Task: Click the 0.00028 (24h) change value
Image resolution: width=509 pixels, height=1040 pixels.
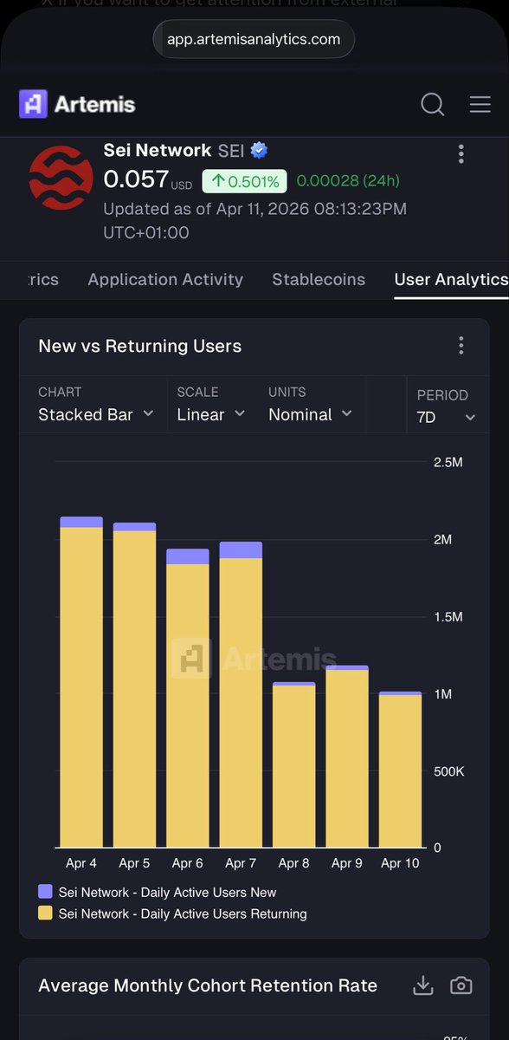Action: click(348, 181)
